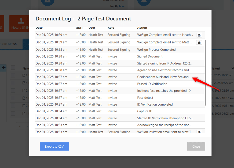The width and height of the screenshot is (234, 168).
Task: Click the bank balance icon at top
Action: point(48,2)
